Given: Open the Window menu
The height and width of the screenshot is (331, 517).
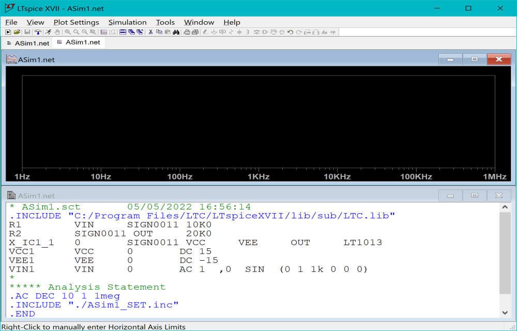Looking at the screenshot, I should click(199, 22).
